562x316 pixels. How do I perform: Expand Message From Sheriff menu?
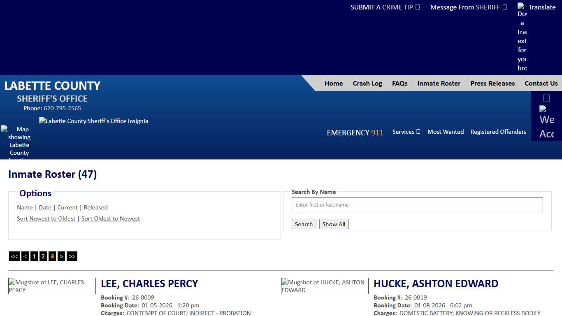468,7
